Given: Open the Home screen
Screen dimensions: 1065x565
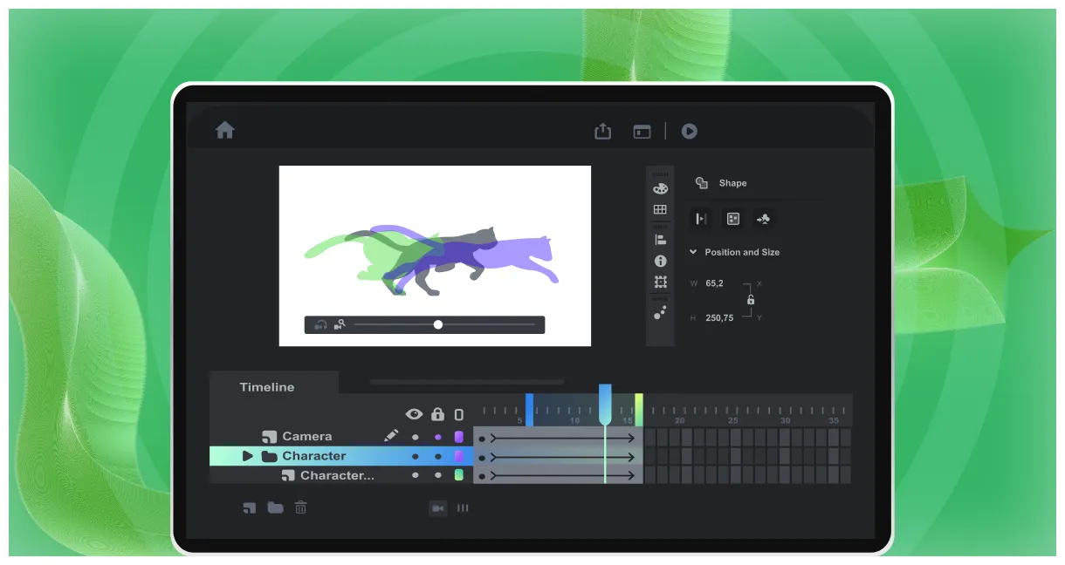Looking at the screenshot, I should click(x=225, y=130).
